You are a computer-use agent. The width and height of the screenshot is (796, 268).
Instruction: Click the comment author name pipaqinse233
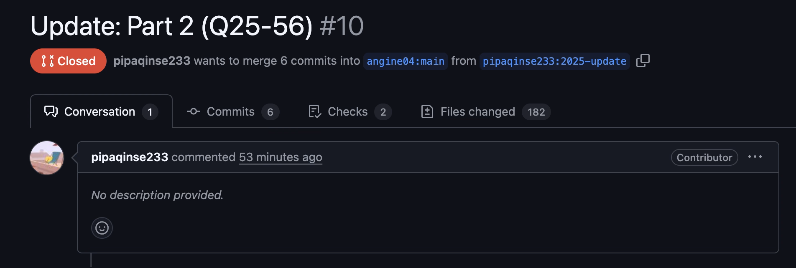click(x=130, y=157)
